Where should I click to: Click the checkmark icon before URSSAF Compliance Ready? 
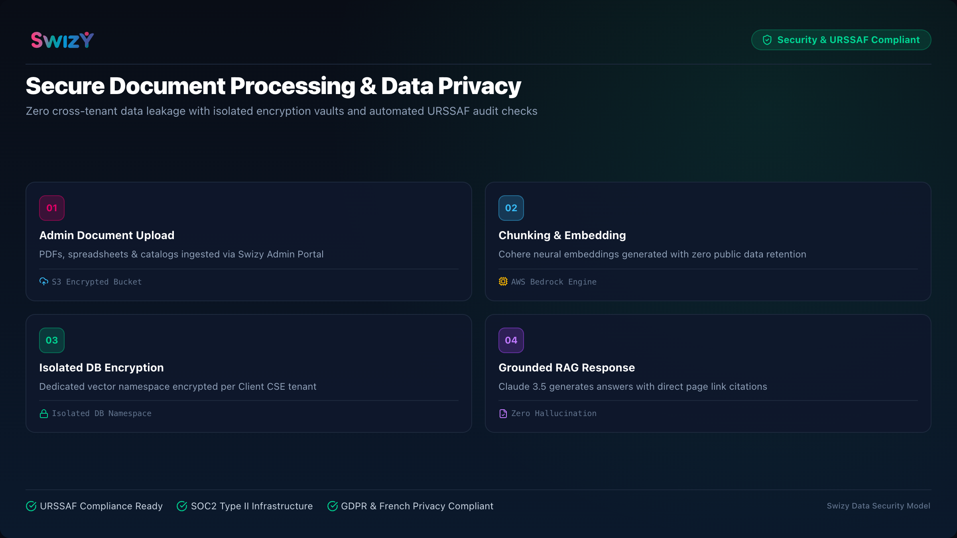(31, 506)
